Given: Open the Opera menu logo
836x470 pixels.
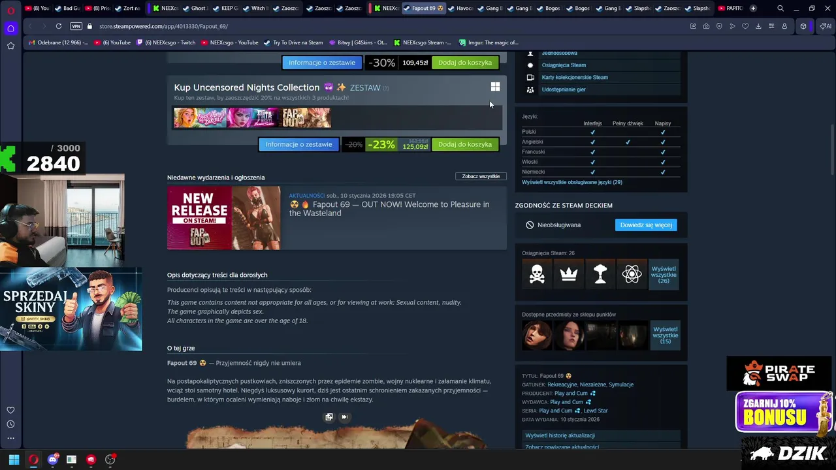Looking at the screenshot, I should point(10,9).
